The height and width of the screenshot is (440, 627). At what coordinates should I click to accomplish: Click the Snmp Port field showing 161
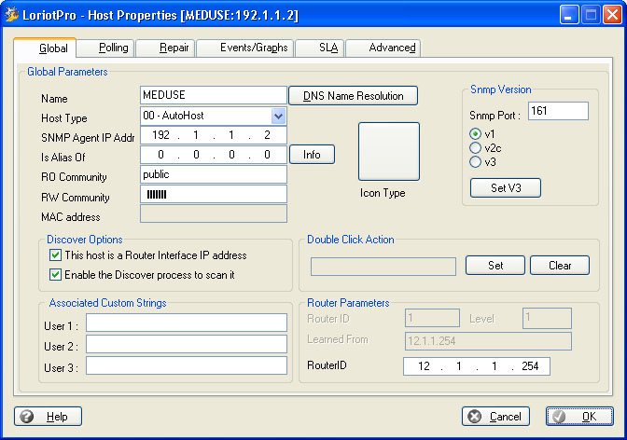click(558, 111)
